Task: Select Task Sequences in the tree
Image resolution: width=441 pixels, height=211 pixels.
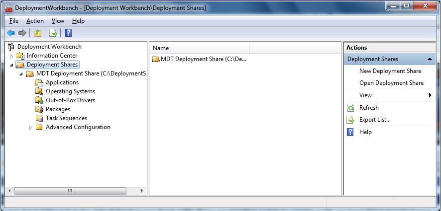Action: 66,118
